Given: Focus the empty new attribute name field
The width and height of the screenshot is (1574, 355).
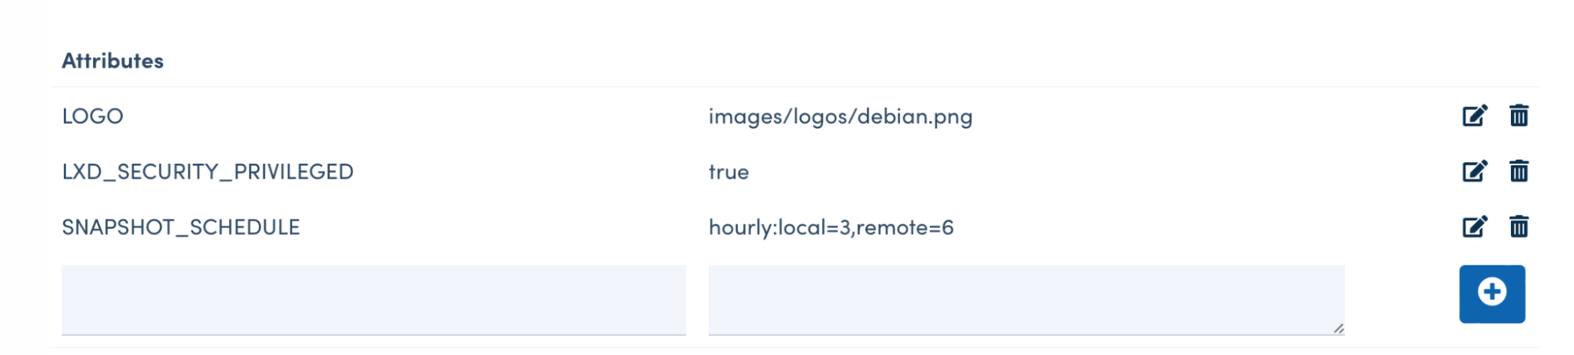Looking at the screenshot, I should [x=373, y=299].
